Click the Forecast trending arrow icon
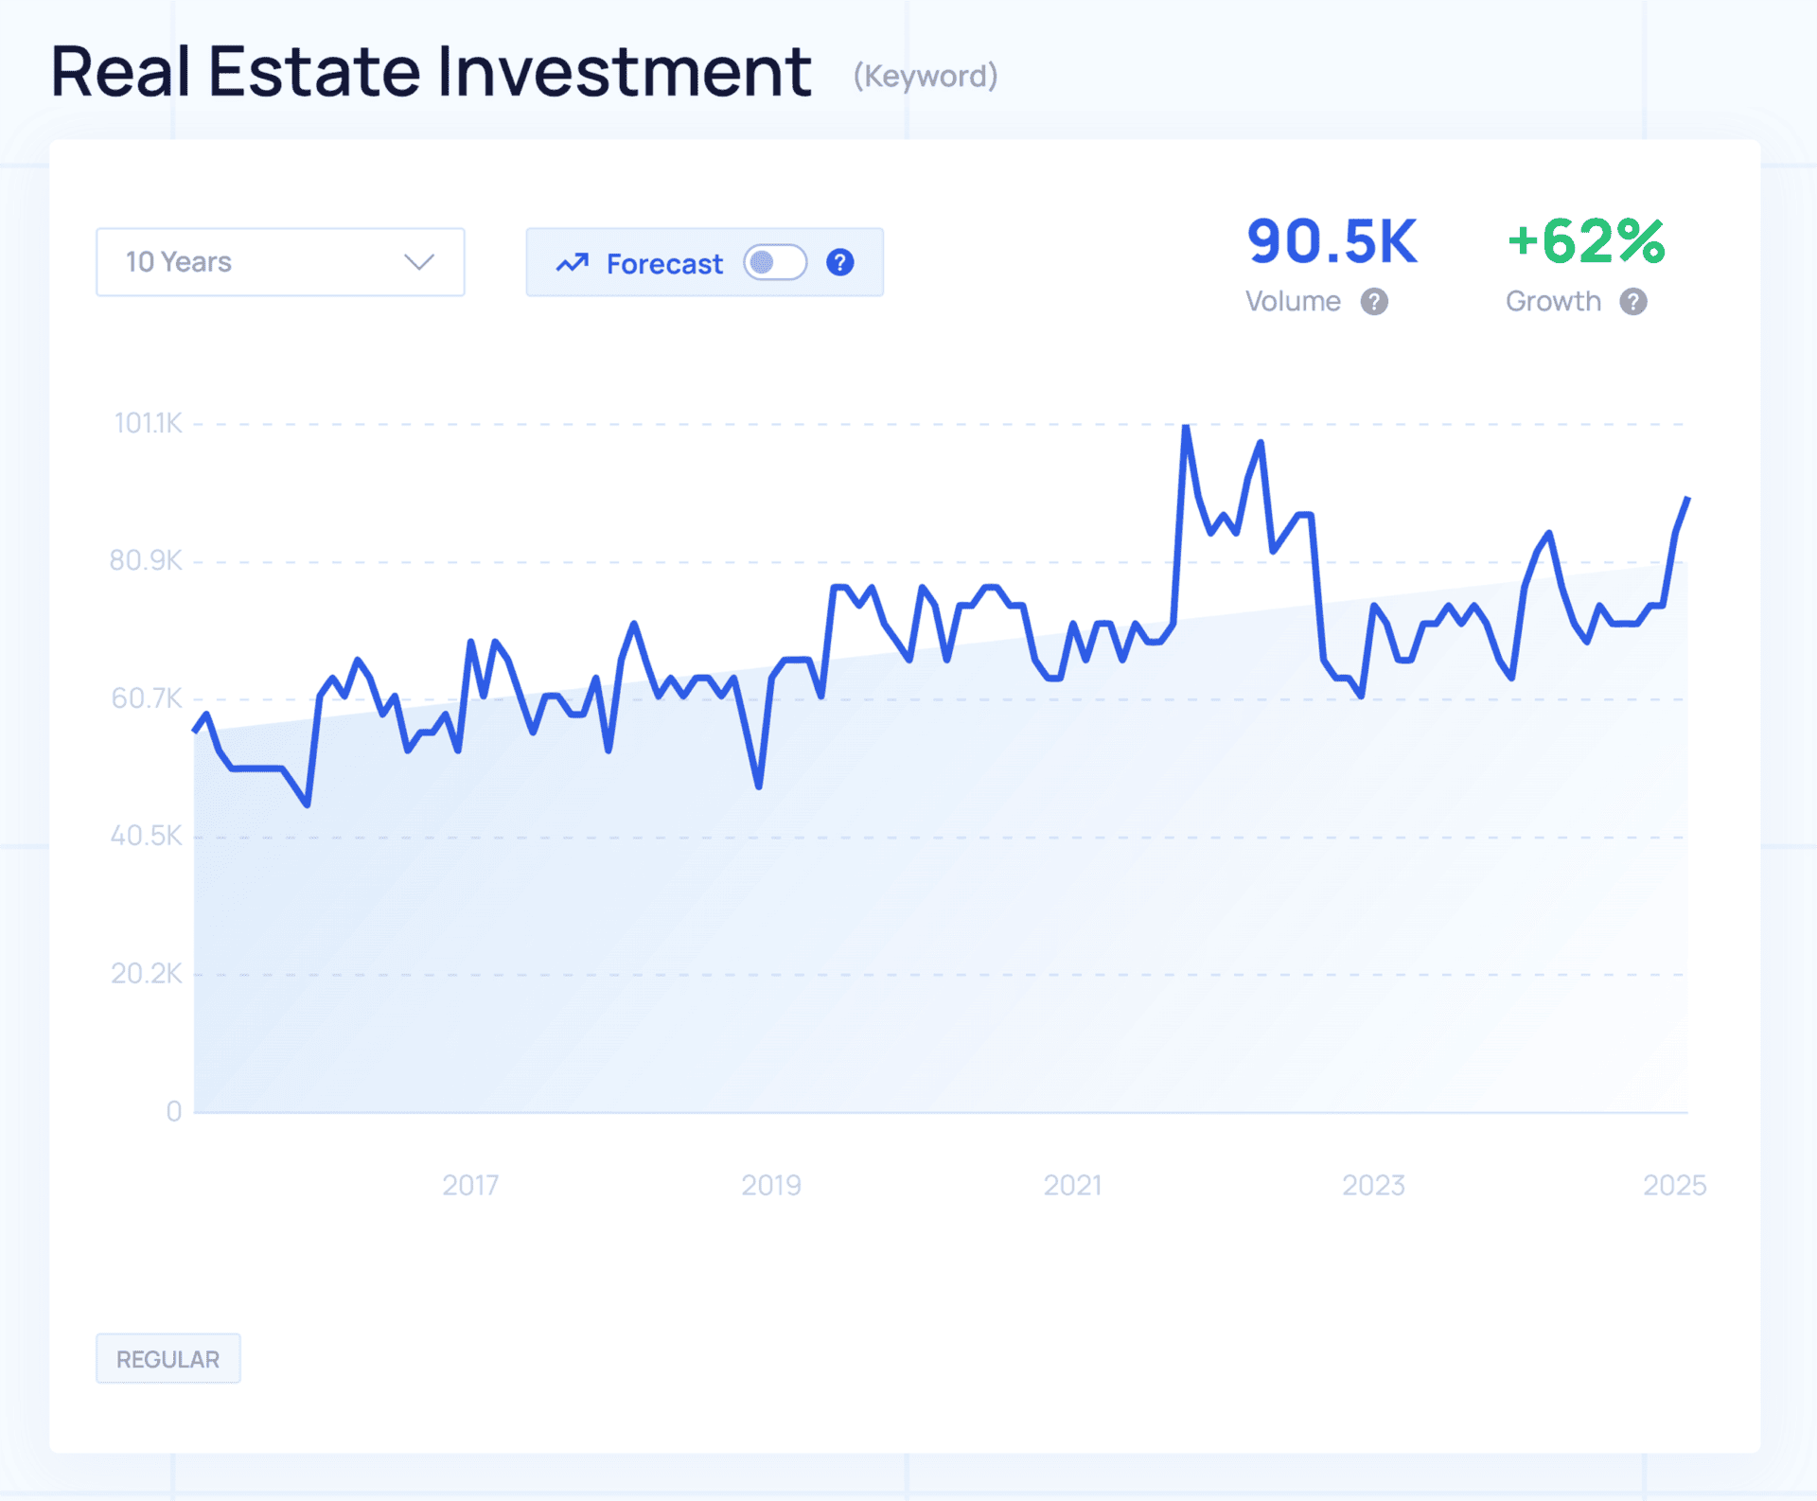The image size is (1817, 1501). pos(572,263)
